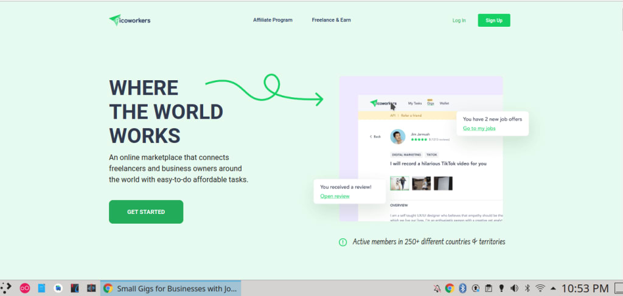
Task: Open the dark red-black taskbar app icon
Action: coord(75,288)
